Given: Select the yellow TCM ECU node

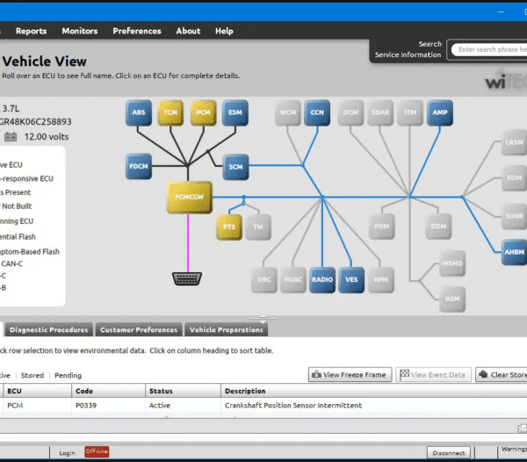Looking at the screenshot, I should 171,112.
